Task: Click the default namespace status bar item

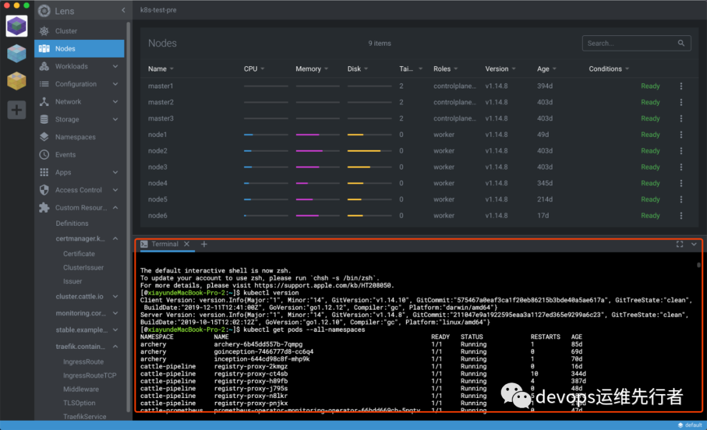Action: 691,425
